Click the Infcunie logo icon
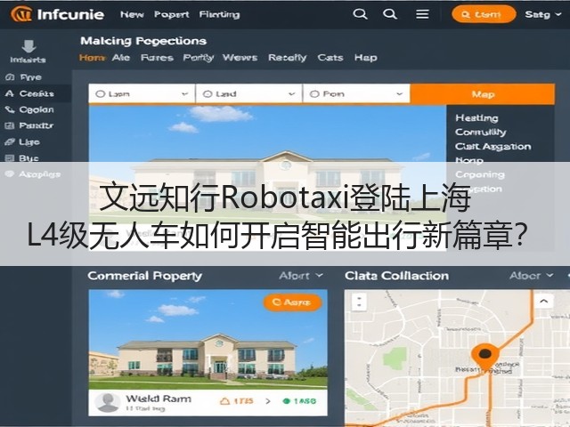The width and height of the screenshot is (570, 427). [21, 14]
